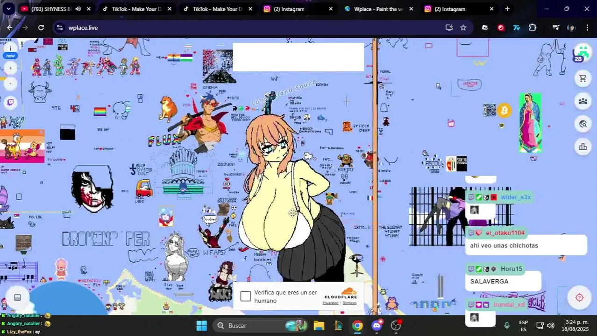Screen dimensions: 597x336
Task: Switch to the first TikTok tab
Action: [137, 9]
